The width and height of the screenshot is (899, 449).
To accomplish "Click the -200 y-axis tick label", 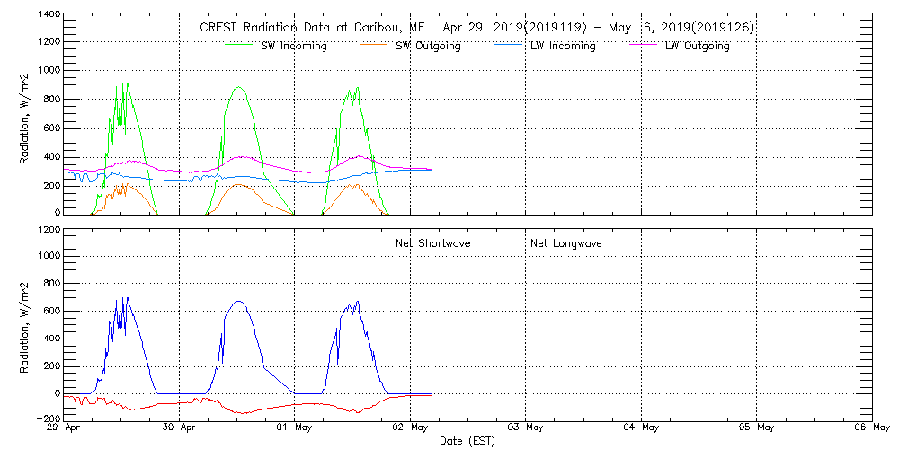I will [x=48, y=418].
